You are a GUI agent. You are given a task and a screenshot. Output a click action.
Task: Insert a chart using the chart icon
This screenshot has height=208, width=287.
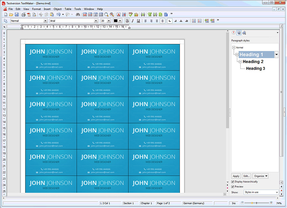(136, 15)
